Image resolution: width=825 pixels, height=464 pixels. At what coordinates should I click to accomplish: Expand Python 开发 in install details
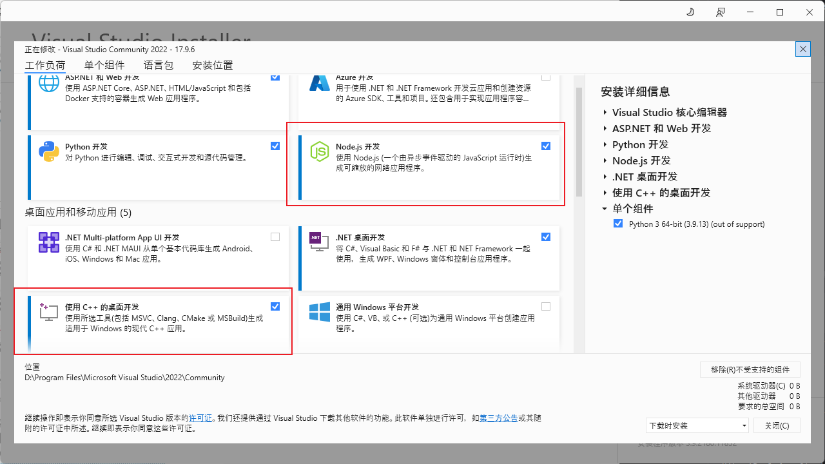pyautogui.click(x=605, y=144)
